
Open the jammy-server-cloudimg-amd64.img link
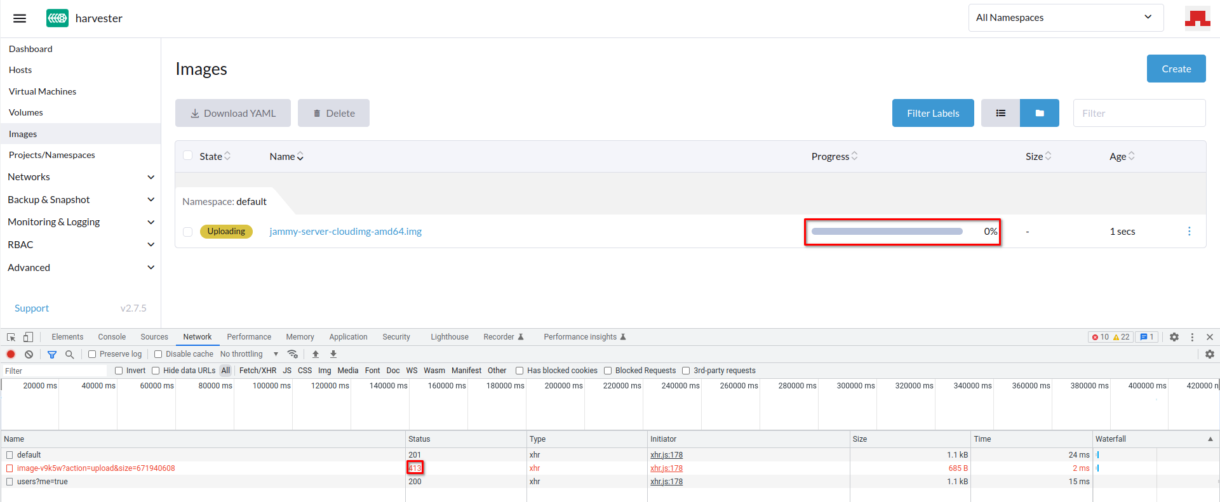tap(345, 232)
